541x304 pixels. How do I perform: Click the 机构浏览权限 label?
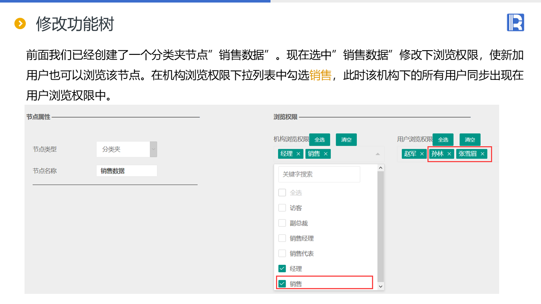click(x=291, y=139)
